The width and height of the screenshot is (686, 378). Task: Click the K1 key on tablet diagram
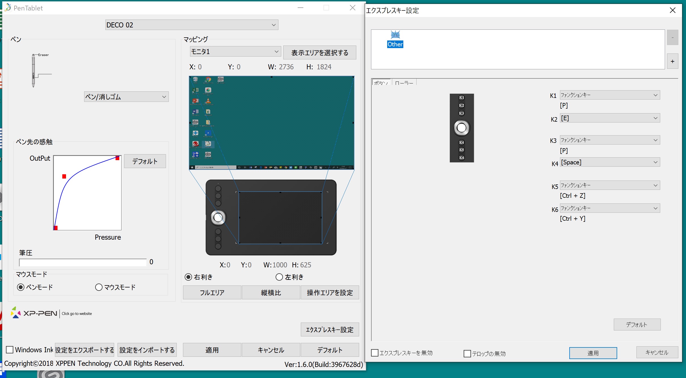click(462, 98)
